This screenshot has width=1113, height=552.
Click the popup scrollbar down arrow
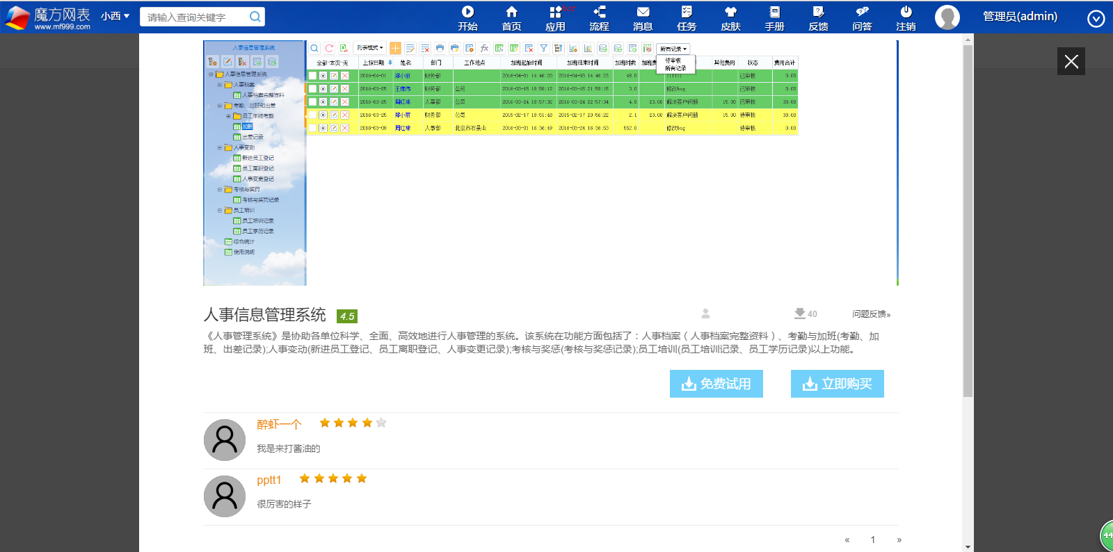(x=968, y=547)
